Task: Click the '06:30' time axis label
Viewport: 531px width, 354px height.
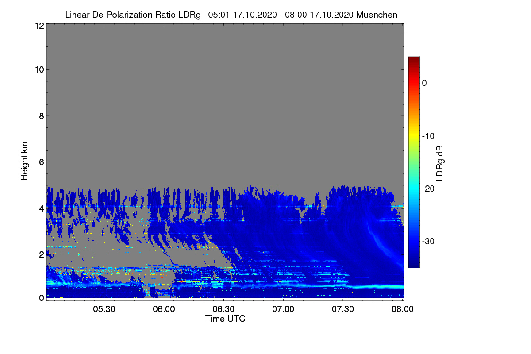Action: tap(223, 309)
